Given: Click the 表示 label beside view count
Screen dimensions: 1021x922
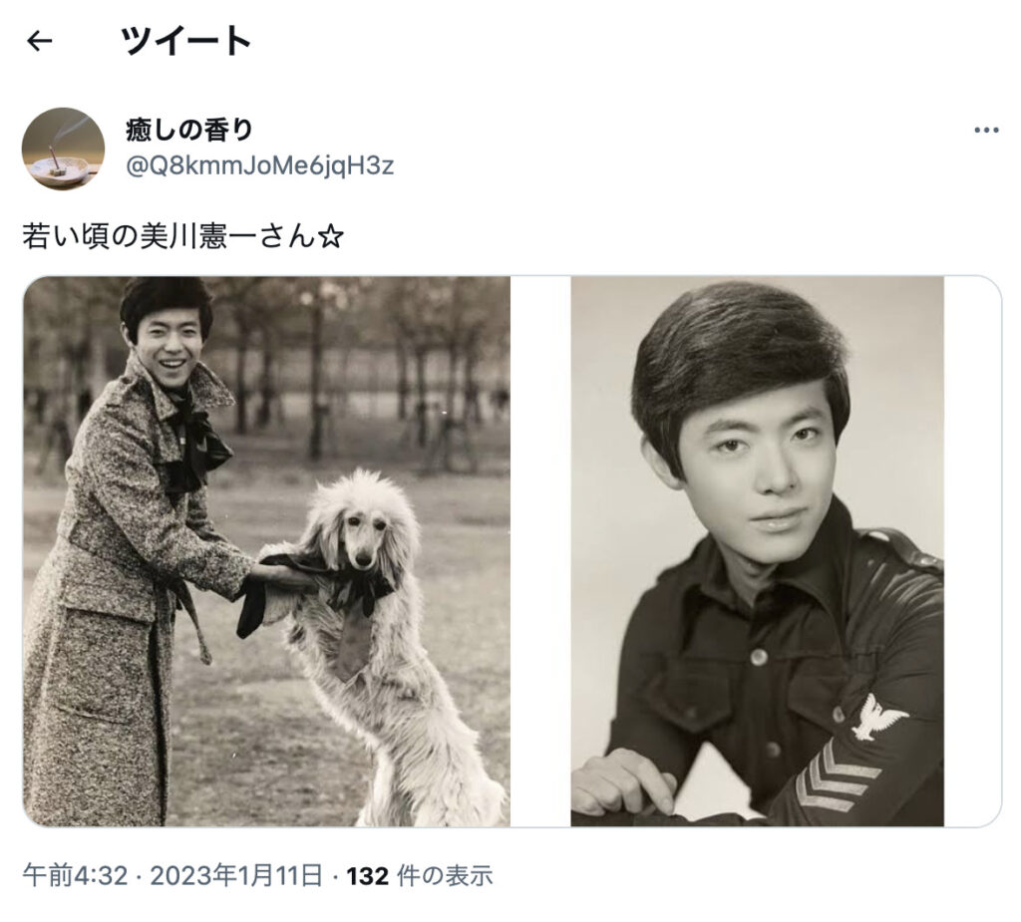Looking at the screenshot, I should (469, 876).
